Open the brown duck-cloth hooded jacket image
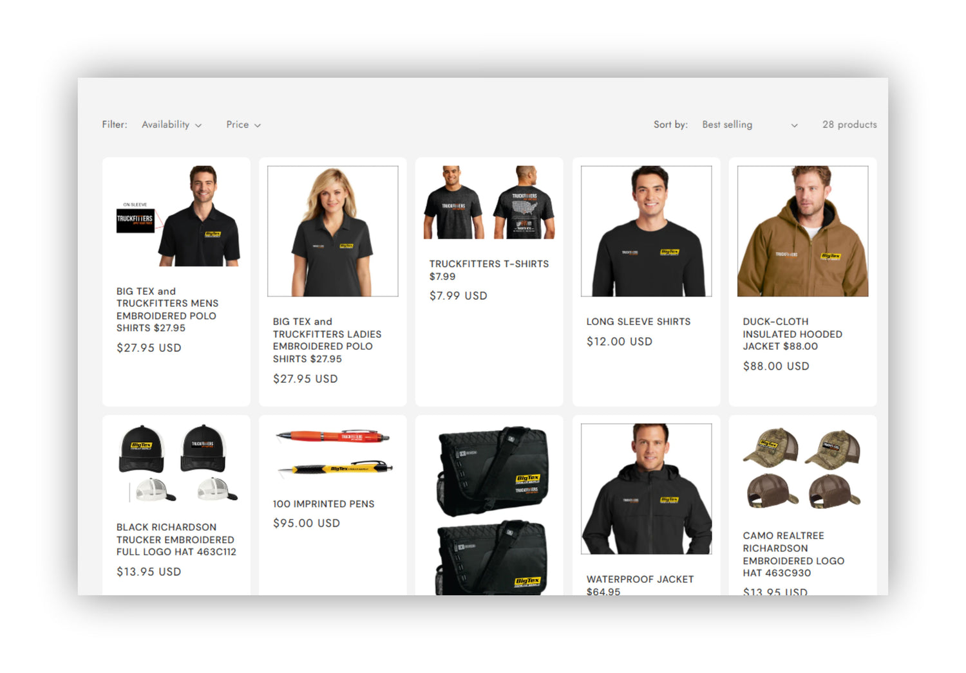The image size is (966, 673). [802, 231]
